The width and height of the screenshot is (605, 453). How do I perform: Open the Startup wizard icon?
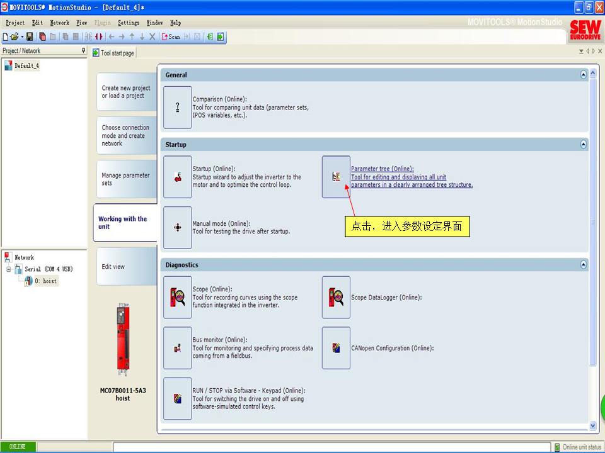pos(177,177)
